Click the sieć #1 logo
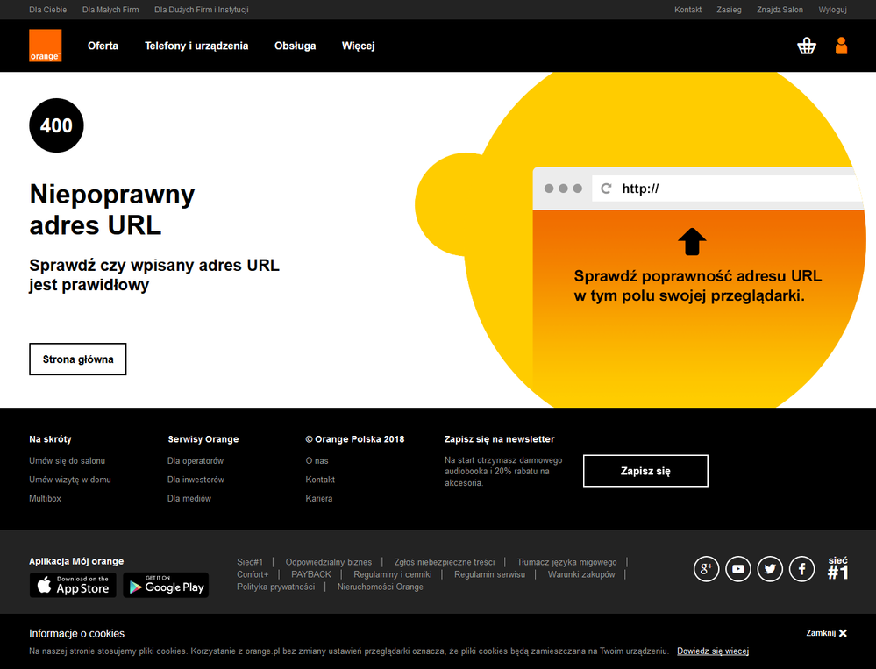876x669 pixels. [x=837, y=568]
